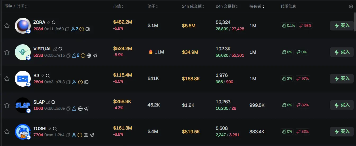Toggle the favorite star for TOSHI
The width and height of the screenshot is (356, 146).
[x=7, y=132]
